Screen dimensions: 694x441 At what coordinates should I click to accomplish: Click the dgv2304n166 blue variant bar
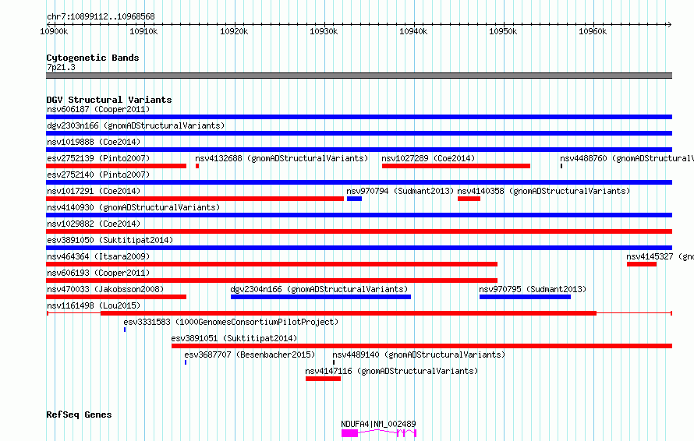click(320, 297)
